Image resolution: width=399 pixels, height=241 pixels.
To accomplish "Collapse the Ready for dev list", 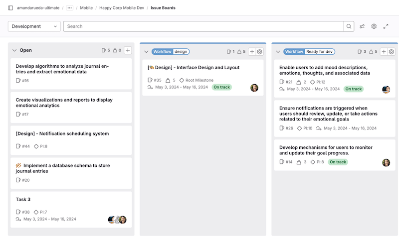I will (278, 52).
